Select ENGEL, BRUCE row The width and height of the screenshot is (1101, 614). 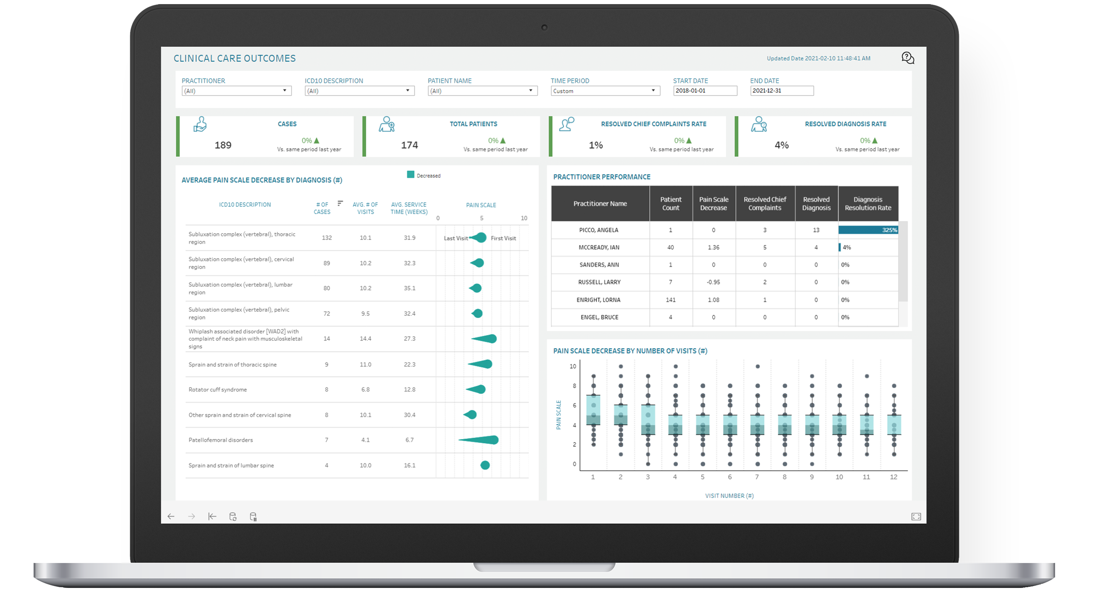pyautogui.click(x=725, y=317)
